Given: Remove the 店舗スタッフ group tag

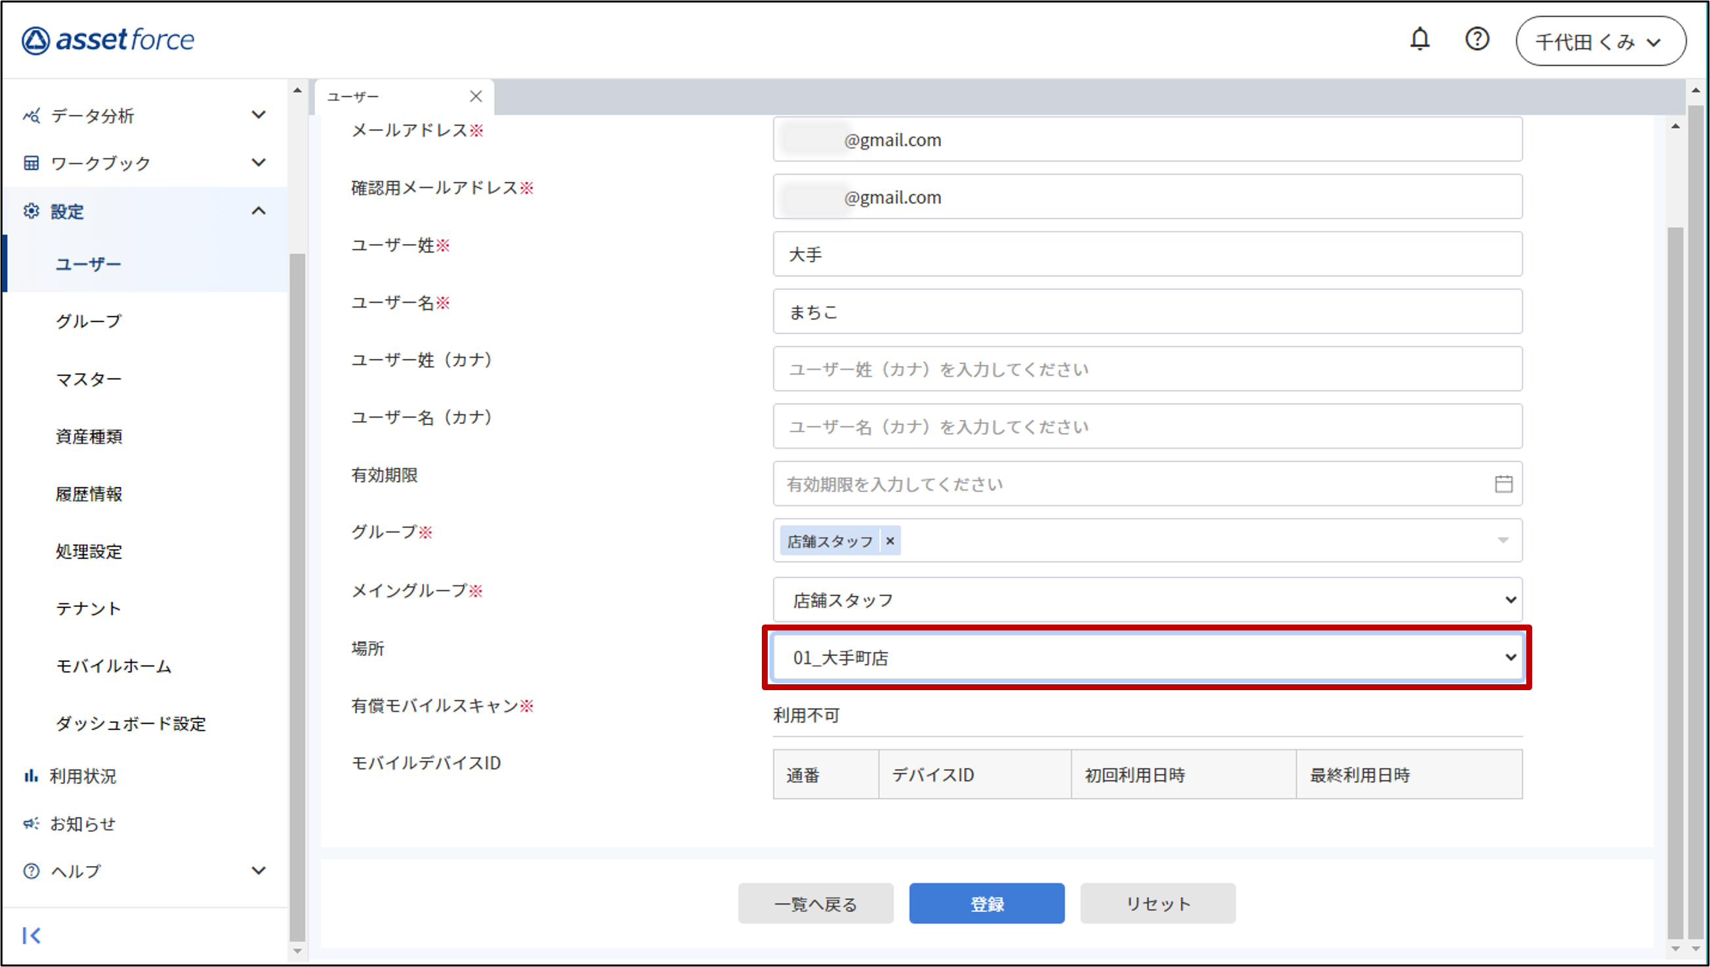Looking at the screenshot, I should pyautogui.click(x=890, y=541).
